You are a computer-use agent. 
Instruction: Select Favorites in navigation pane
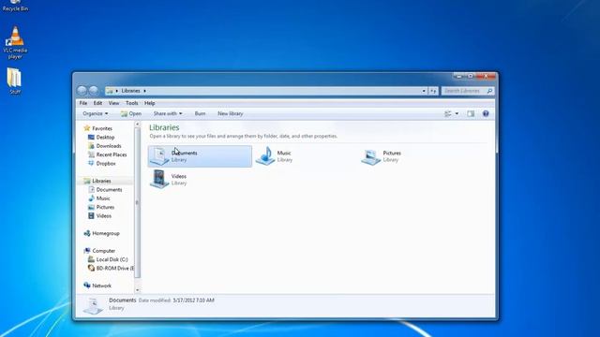tap(98, 128)
